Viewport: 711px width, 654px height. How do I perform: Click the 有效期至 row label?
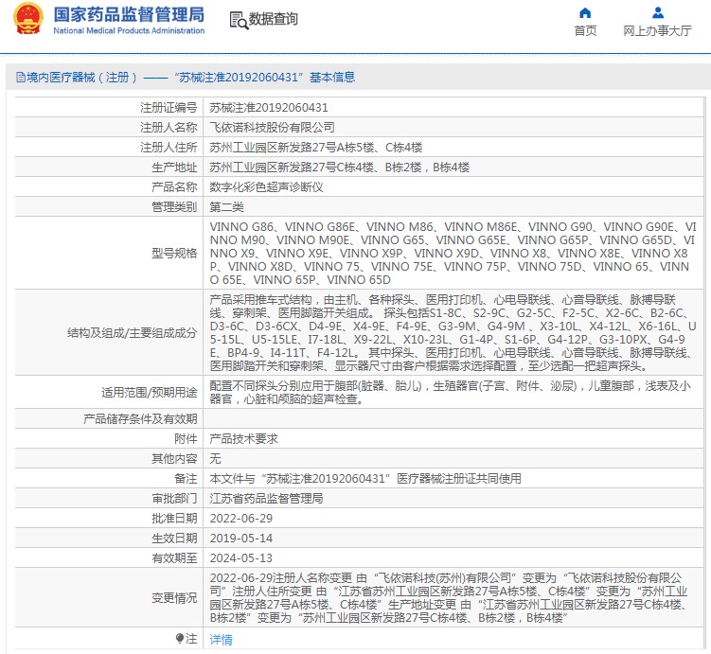tap(174, 558)
